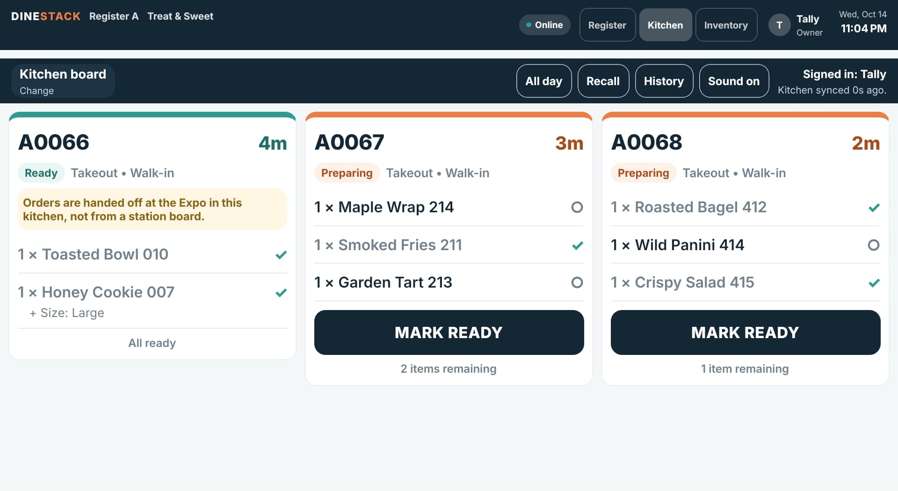The height and width of the screenshot is (491, 898).
Task: Toggle the Sound on button
Action: tap(734, 81)
